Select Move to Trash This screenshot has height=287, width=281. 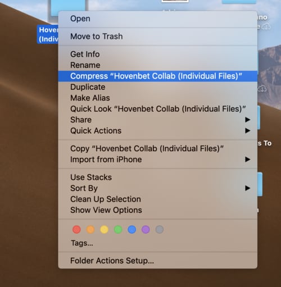pyautogui.click(x=157, y=37)
